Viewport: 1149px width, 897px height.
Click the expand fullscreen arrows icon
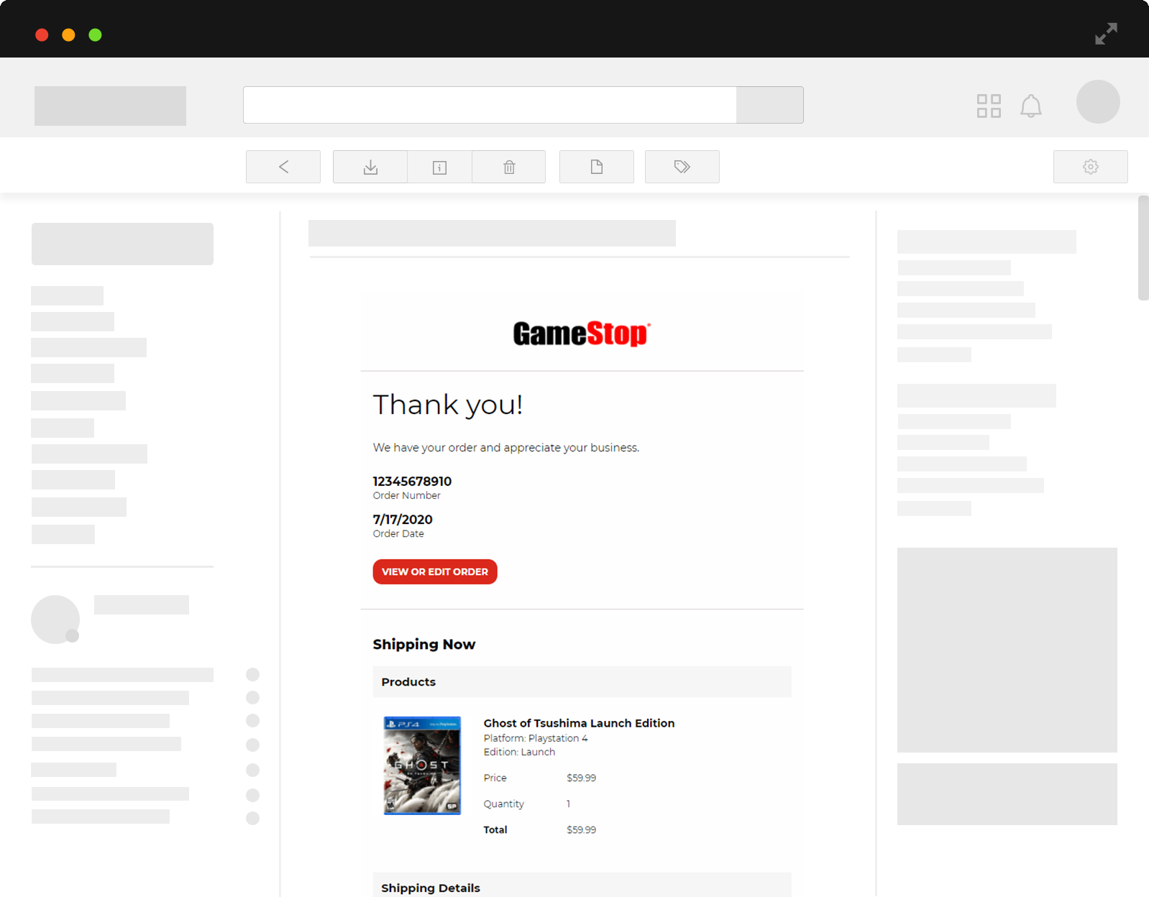[x=1106, y=34]
